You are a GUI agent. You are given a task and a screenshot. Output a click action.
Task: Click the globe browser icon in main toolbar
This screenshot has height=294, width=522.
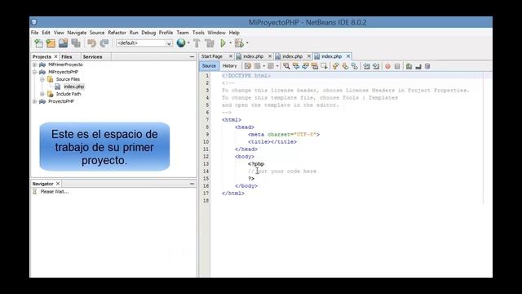[x=181, y=43]
